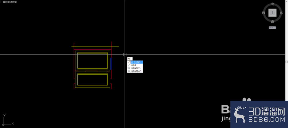Choose XLINE from the autocomplete list
This screenshot has height=128, width=288.
(135, 65)
